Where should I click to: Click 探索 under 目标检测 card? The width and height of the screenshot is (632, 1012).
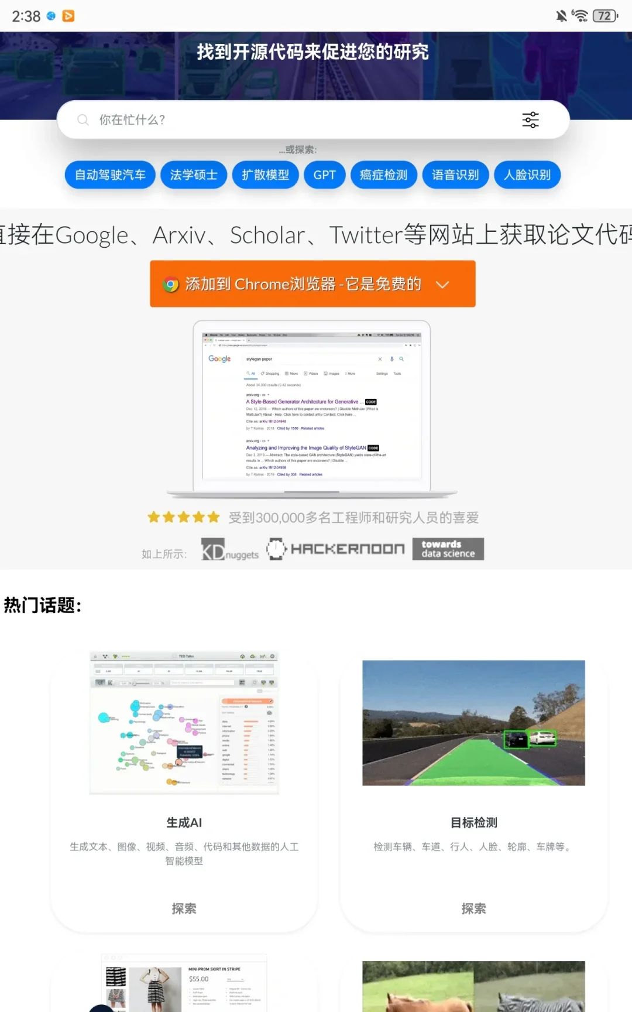click(474, 908)
